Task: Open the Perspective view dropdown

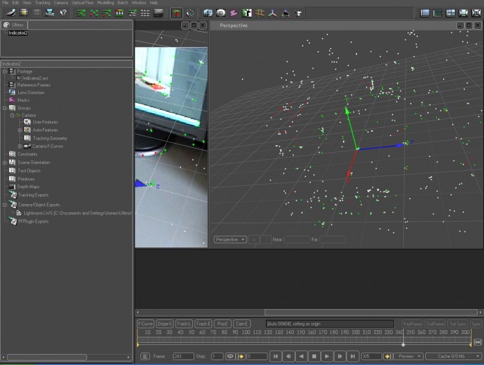Action: [x=230, y=239]
